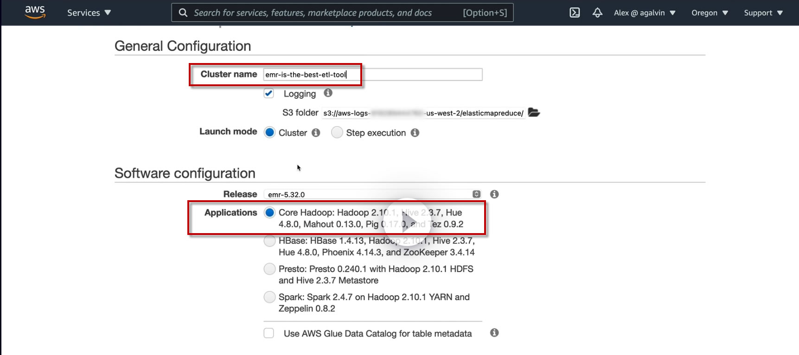Click the AWS logo home icon

coord(35,12)
